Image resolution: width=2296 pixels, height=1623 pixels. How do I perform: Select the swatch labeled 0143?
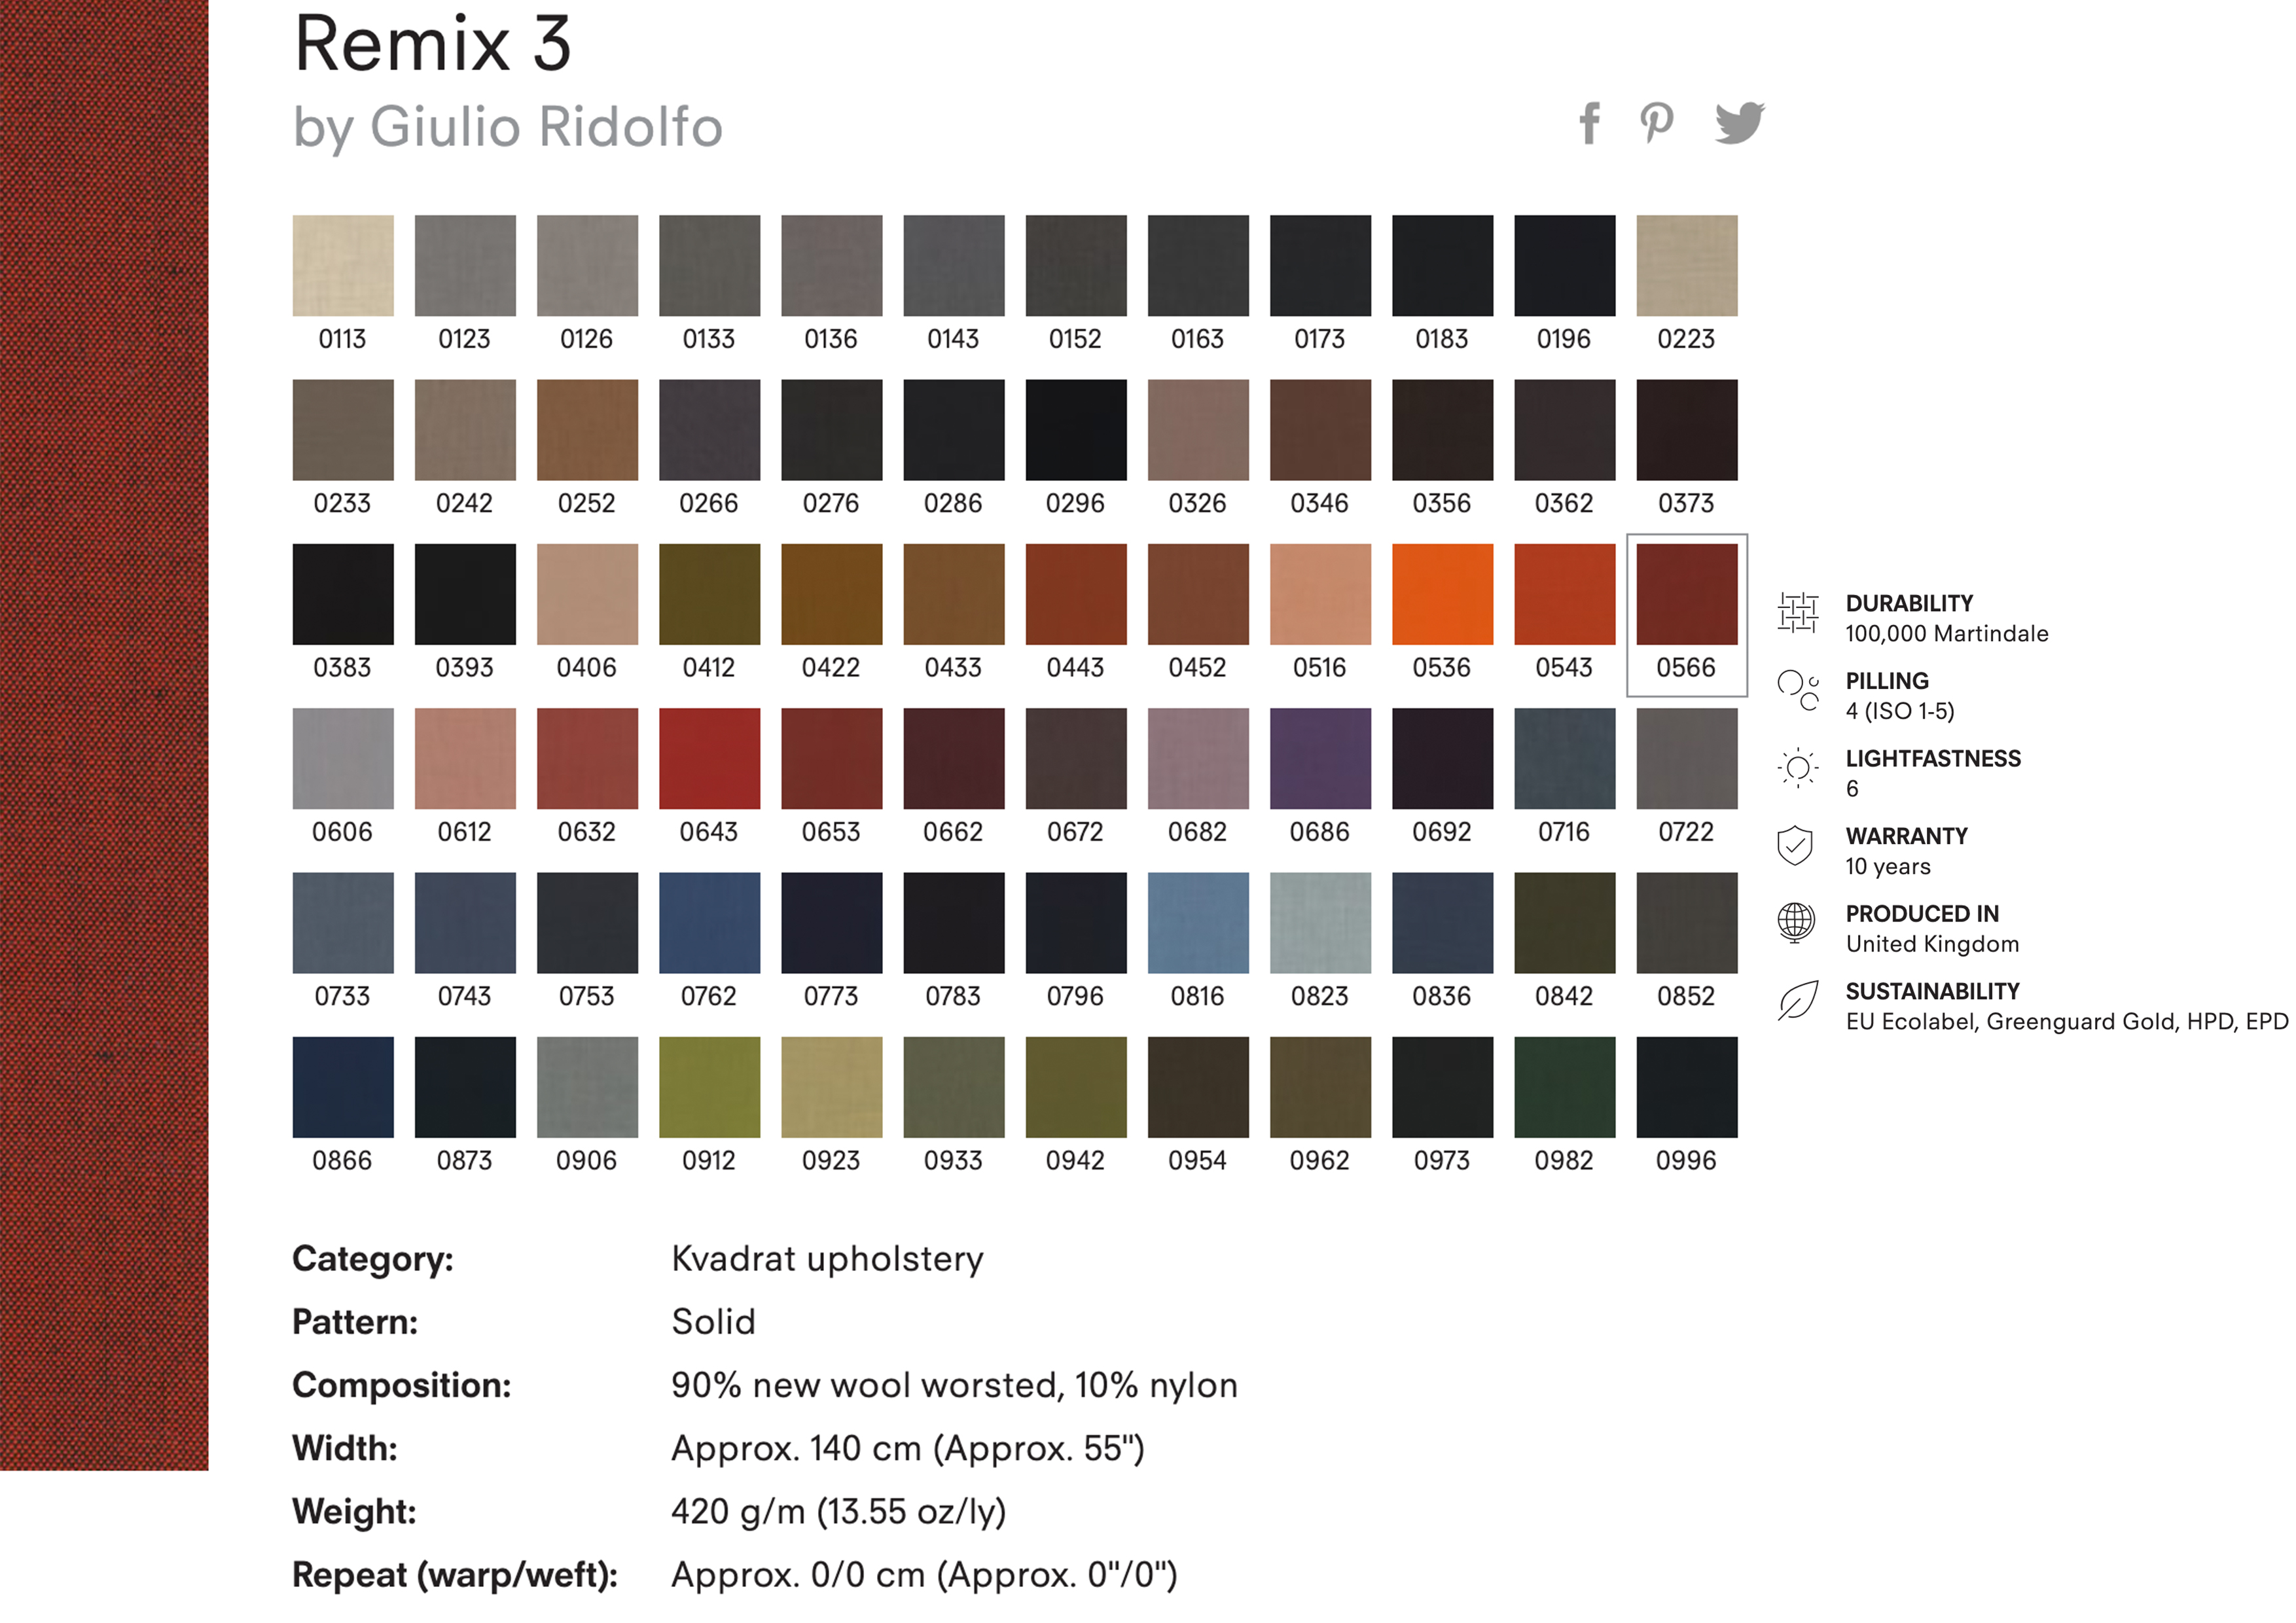[x=953, y=266]
